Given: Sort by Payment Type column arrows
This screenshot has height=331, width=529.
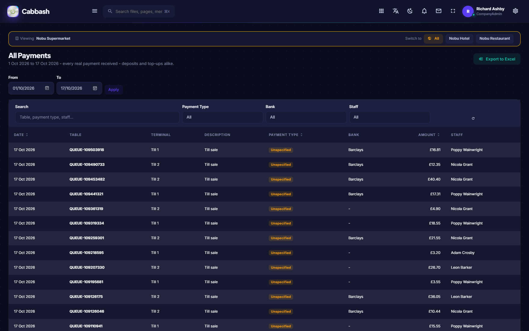Looking at the screenshot, I should [x=301, y=135].
